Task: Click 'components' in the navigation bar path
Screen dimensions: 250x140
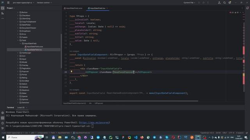Action: [x=43, y=133]
